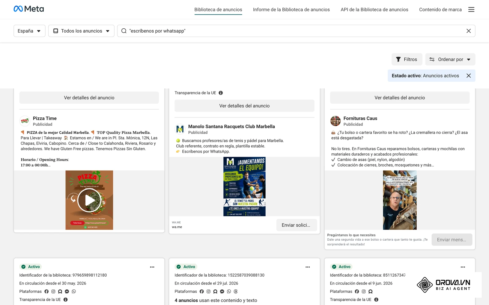Open Manolo Santana Racquets Club Marbella page
The height and width of the screenshot is (305, 489).
click(x=232, y=127)
